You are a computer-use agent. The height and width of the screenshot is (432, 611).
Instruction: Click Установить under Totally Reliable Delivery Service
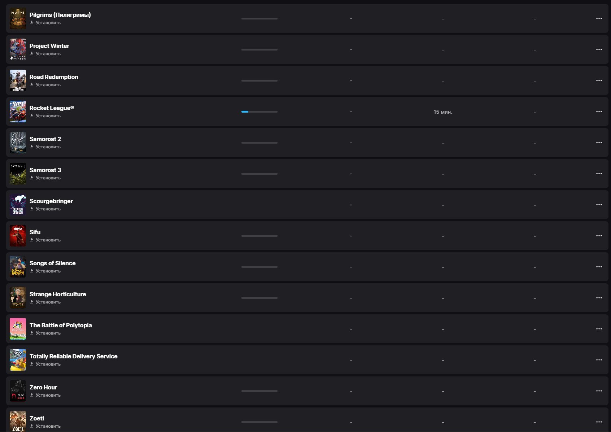(x=48, y=364)
